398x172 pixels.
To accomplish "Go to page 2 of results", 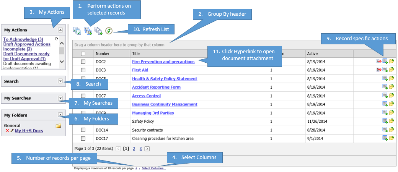I will [134, 148].
